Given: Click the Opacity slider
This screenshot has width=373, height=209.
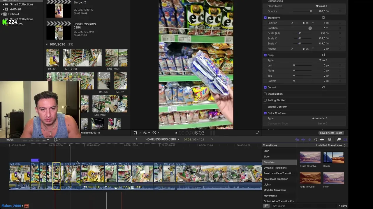Looking at the screenshot, I should (x=302, y=11).
